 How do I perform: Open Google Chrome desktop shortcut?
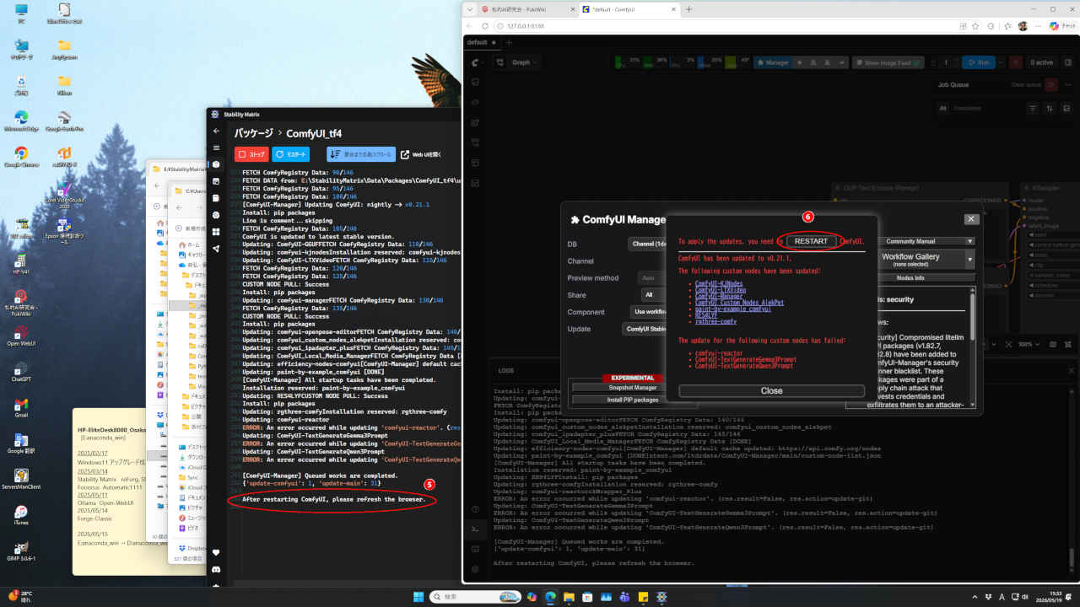21,156
